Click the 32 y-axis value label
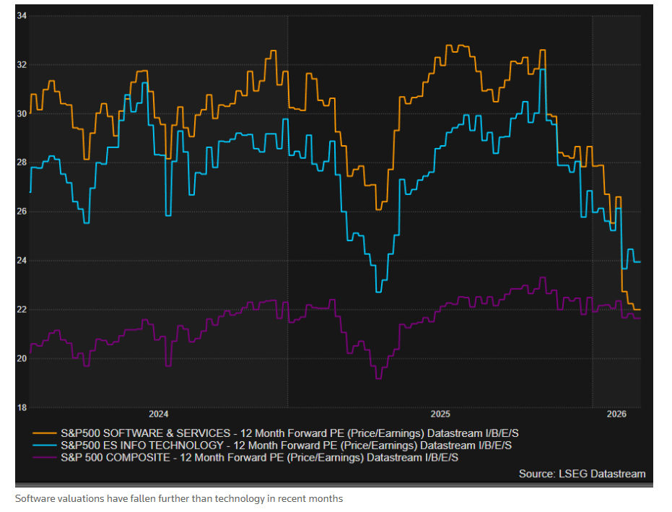The image size is (672, 512). [22, 65]
